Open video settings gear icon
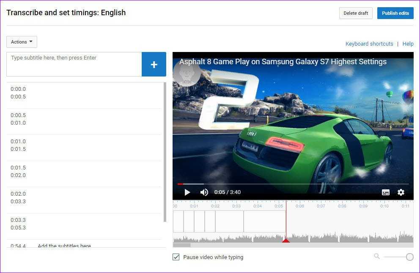 [x=401, y=192]
